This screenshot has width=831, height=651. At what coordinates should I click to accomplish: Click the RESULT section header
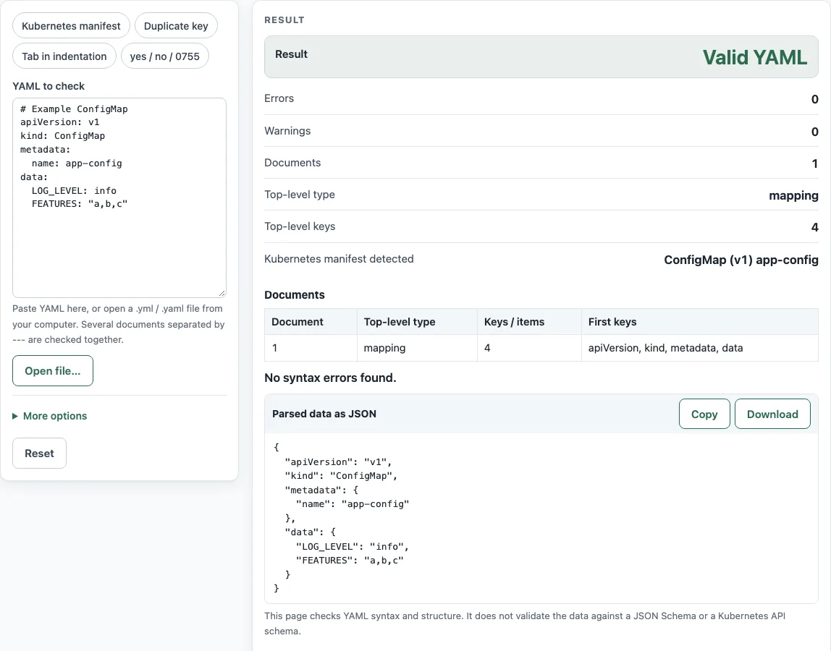284,20
